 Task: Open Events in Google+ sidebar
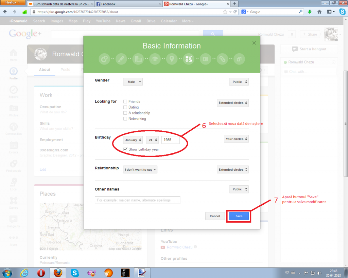click(14, 147)
